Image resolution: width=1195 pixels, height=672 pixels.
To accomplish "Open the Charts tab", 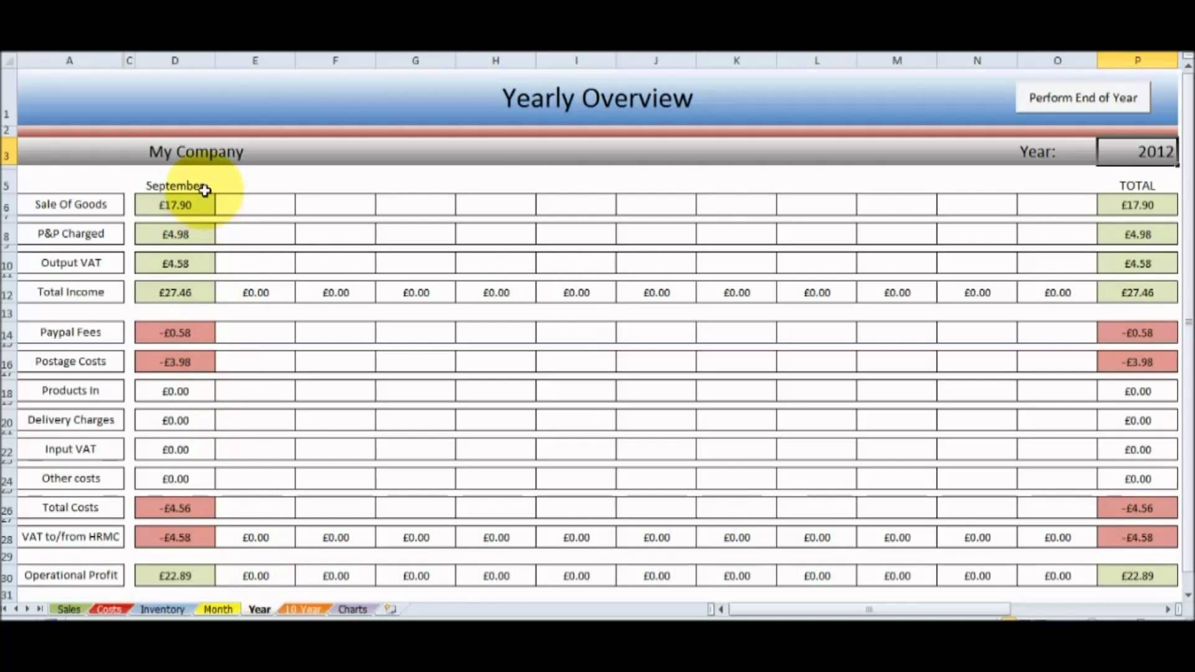I will [x=351, y=609].
